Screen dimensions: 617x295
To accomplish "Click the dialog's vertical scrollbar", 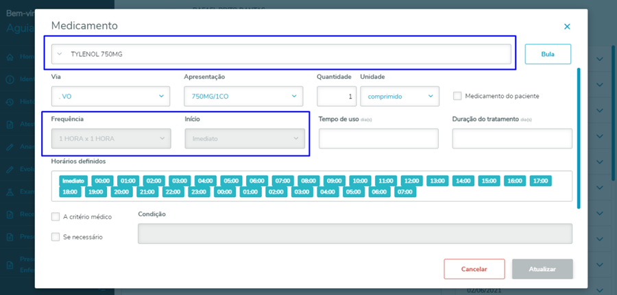I will (579, 138).
